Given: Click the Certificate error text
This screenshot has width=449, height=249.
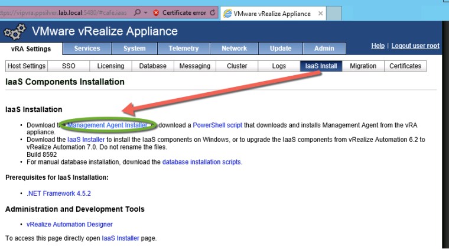Looking at the screenshot, I should tap(184, 13).
